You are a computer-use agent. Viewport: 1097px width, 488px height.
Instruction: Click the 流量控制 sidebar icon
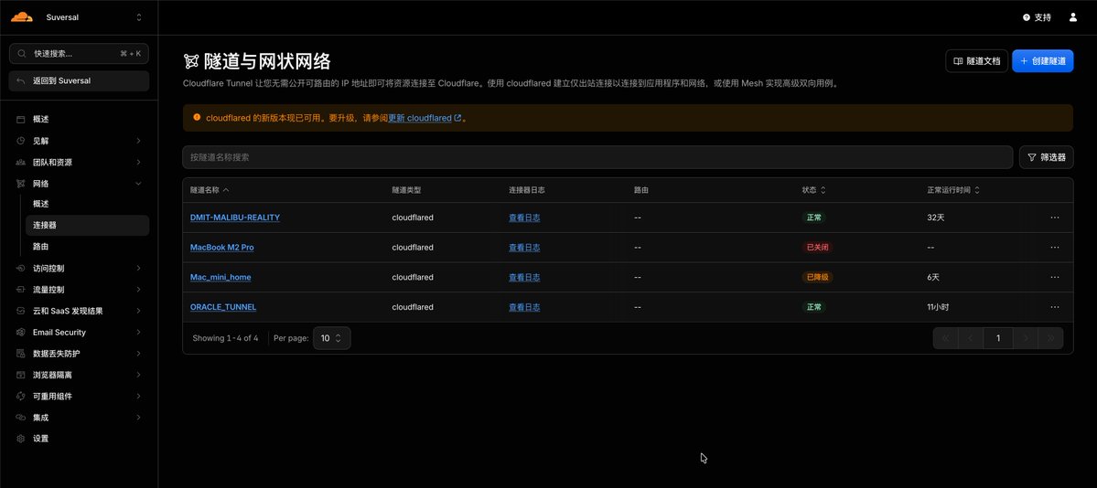[x=20, y=290]
